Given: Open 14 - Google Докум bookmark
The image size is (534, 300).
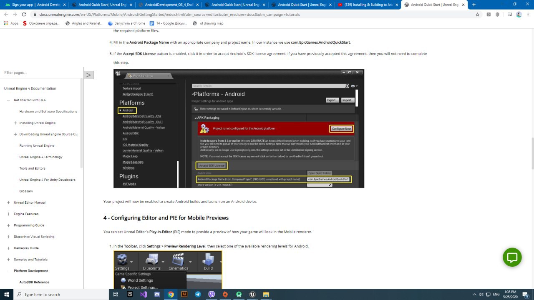Looking at the screenshot, I should pos(169,23).
